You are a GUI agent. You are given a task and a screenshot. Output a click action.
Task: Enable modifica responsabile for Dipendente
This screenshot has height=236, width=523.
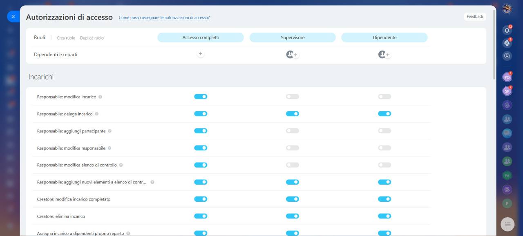click(384, 148)
